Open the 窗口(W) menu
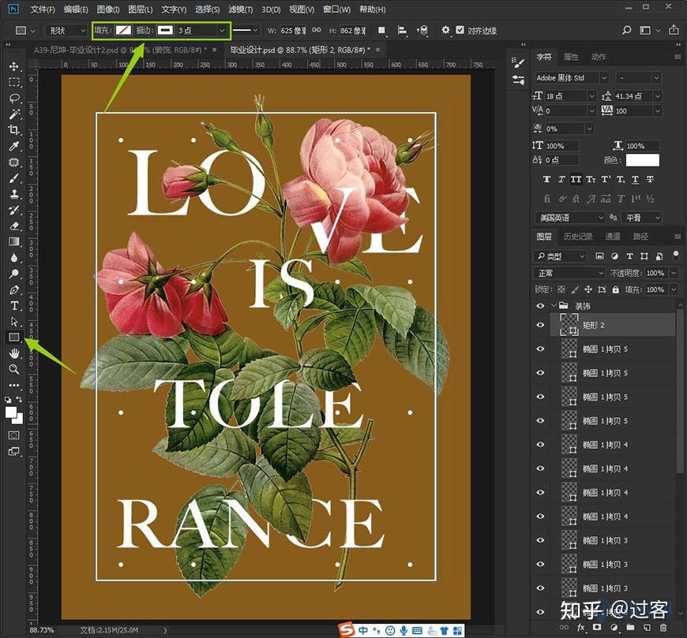 [x=336, y=9]
